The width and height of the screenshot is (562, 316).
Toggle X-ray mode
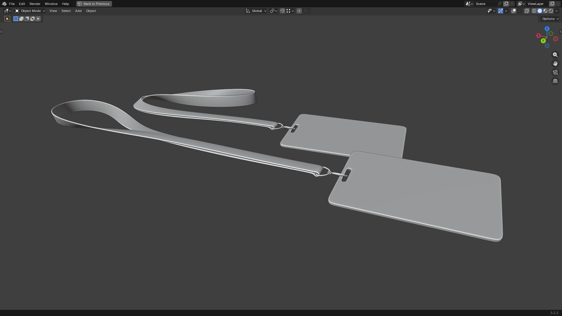[x=527, y=11]
